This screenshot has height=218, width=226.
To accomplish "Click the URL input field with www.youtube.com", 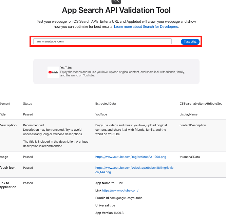I will [102, 41].
